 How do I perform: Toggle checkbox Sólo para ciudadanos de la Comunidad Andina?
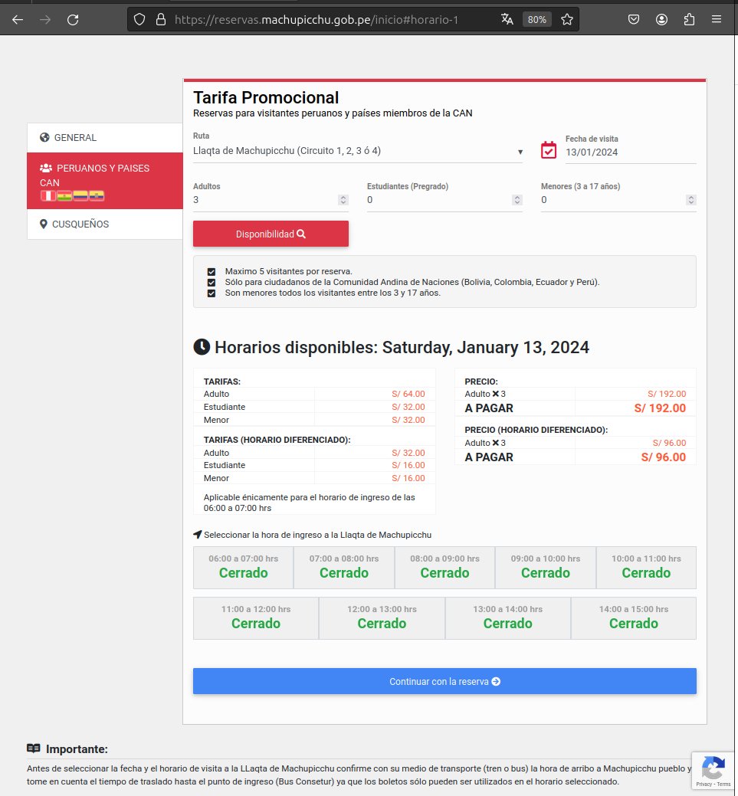click(x=212, y=282)
